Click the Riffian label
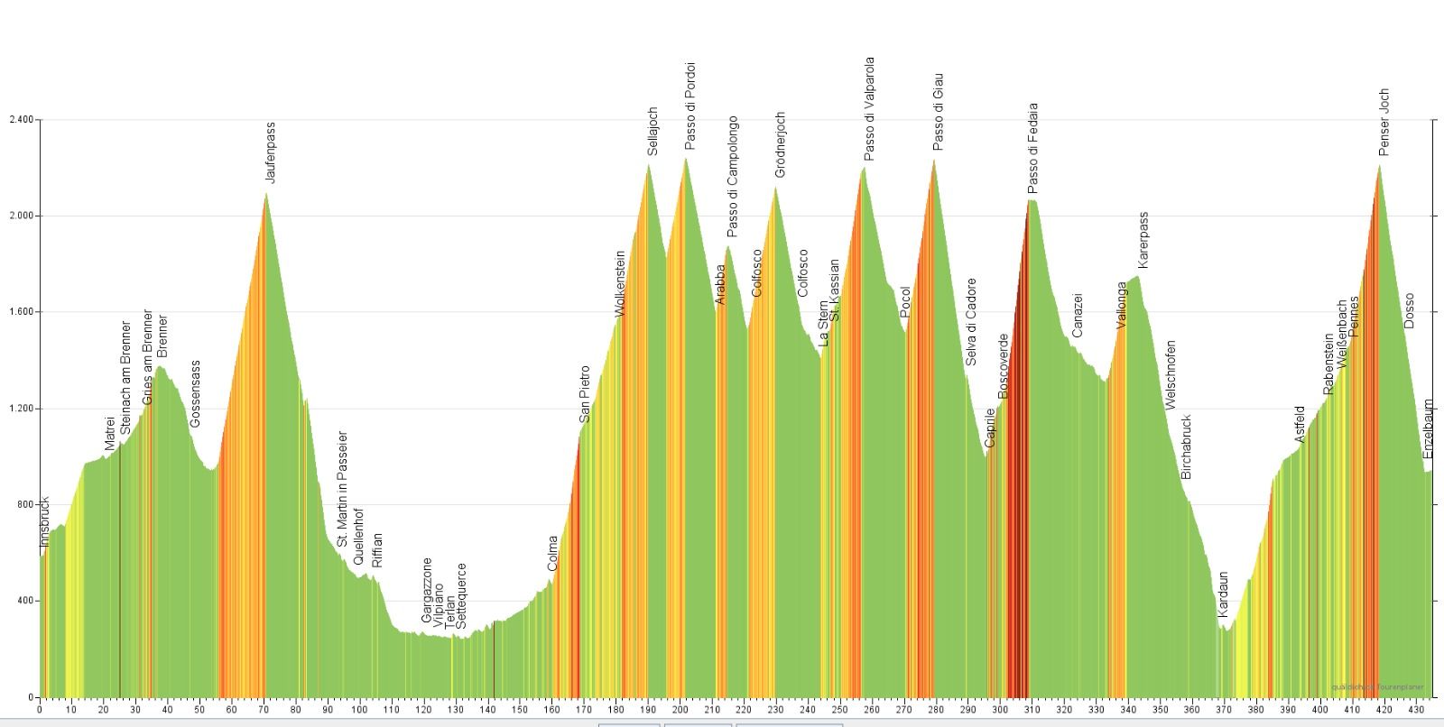This screenshot has height=727, width=1444. point(377,551)
